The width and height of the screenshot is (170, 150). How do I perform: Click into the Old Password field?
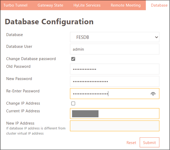click(x=114, y=69)
